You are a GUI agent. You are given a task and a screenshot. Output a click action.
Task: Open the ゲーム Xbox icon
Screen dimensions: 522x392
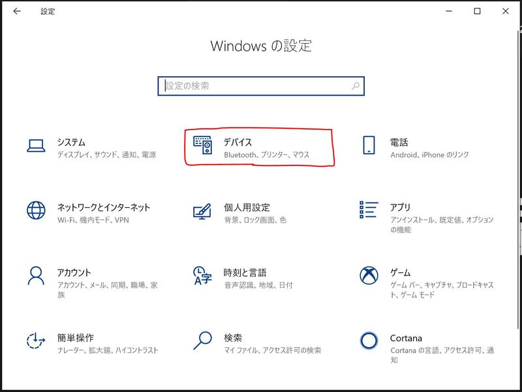point(369,275)
